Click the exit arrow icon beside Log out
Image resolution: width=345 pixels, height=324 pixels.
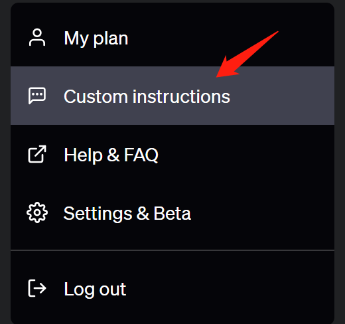point(37,288)
